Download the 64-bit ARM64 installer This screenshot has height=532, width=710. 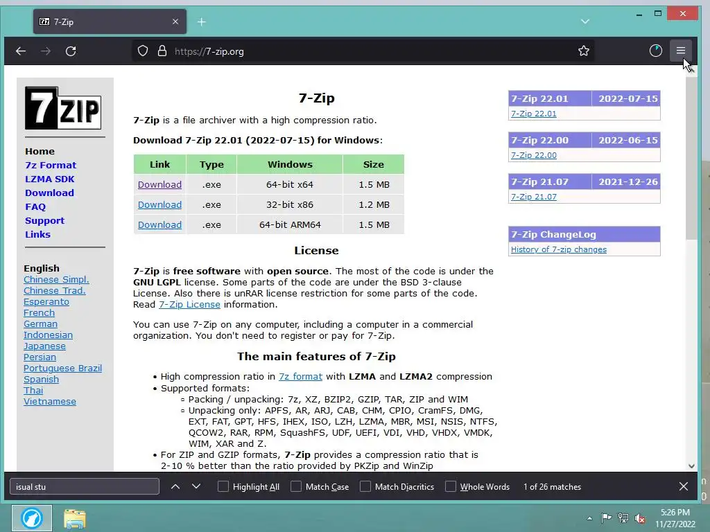pyautogui.click(x=160, y=225)
